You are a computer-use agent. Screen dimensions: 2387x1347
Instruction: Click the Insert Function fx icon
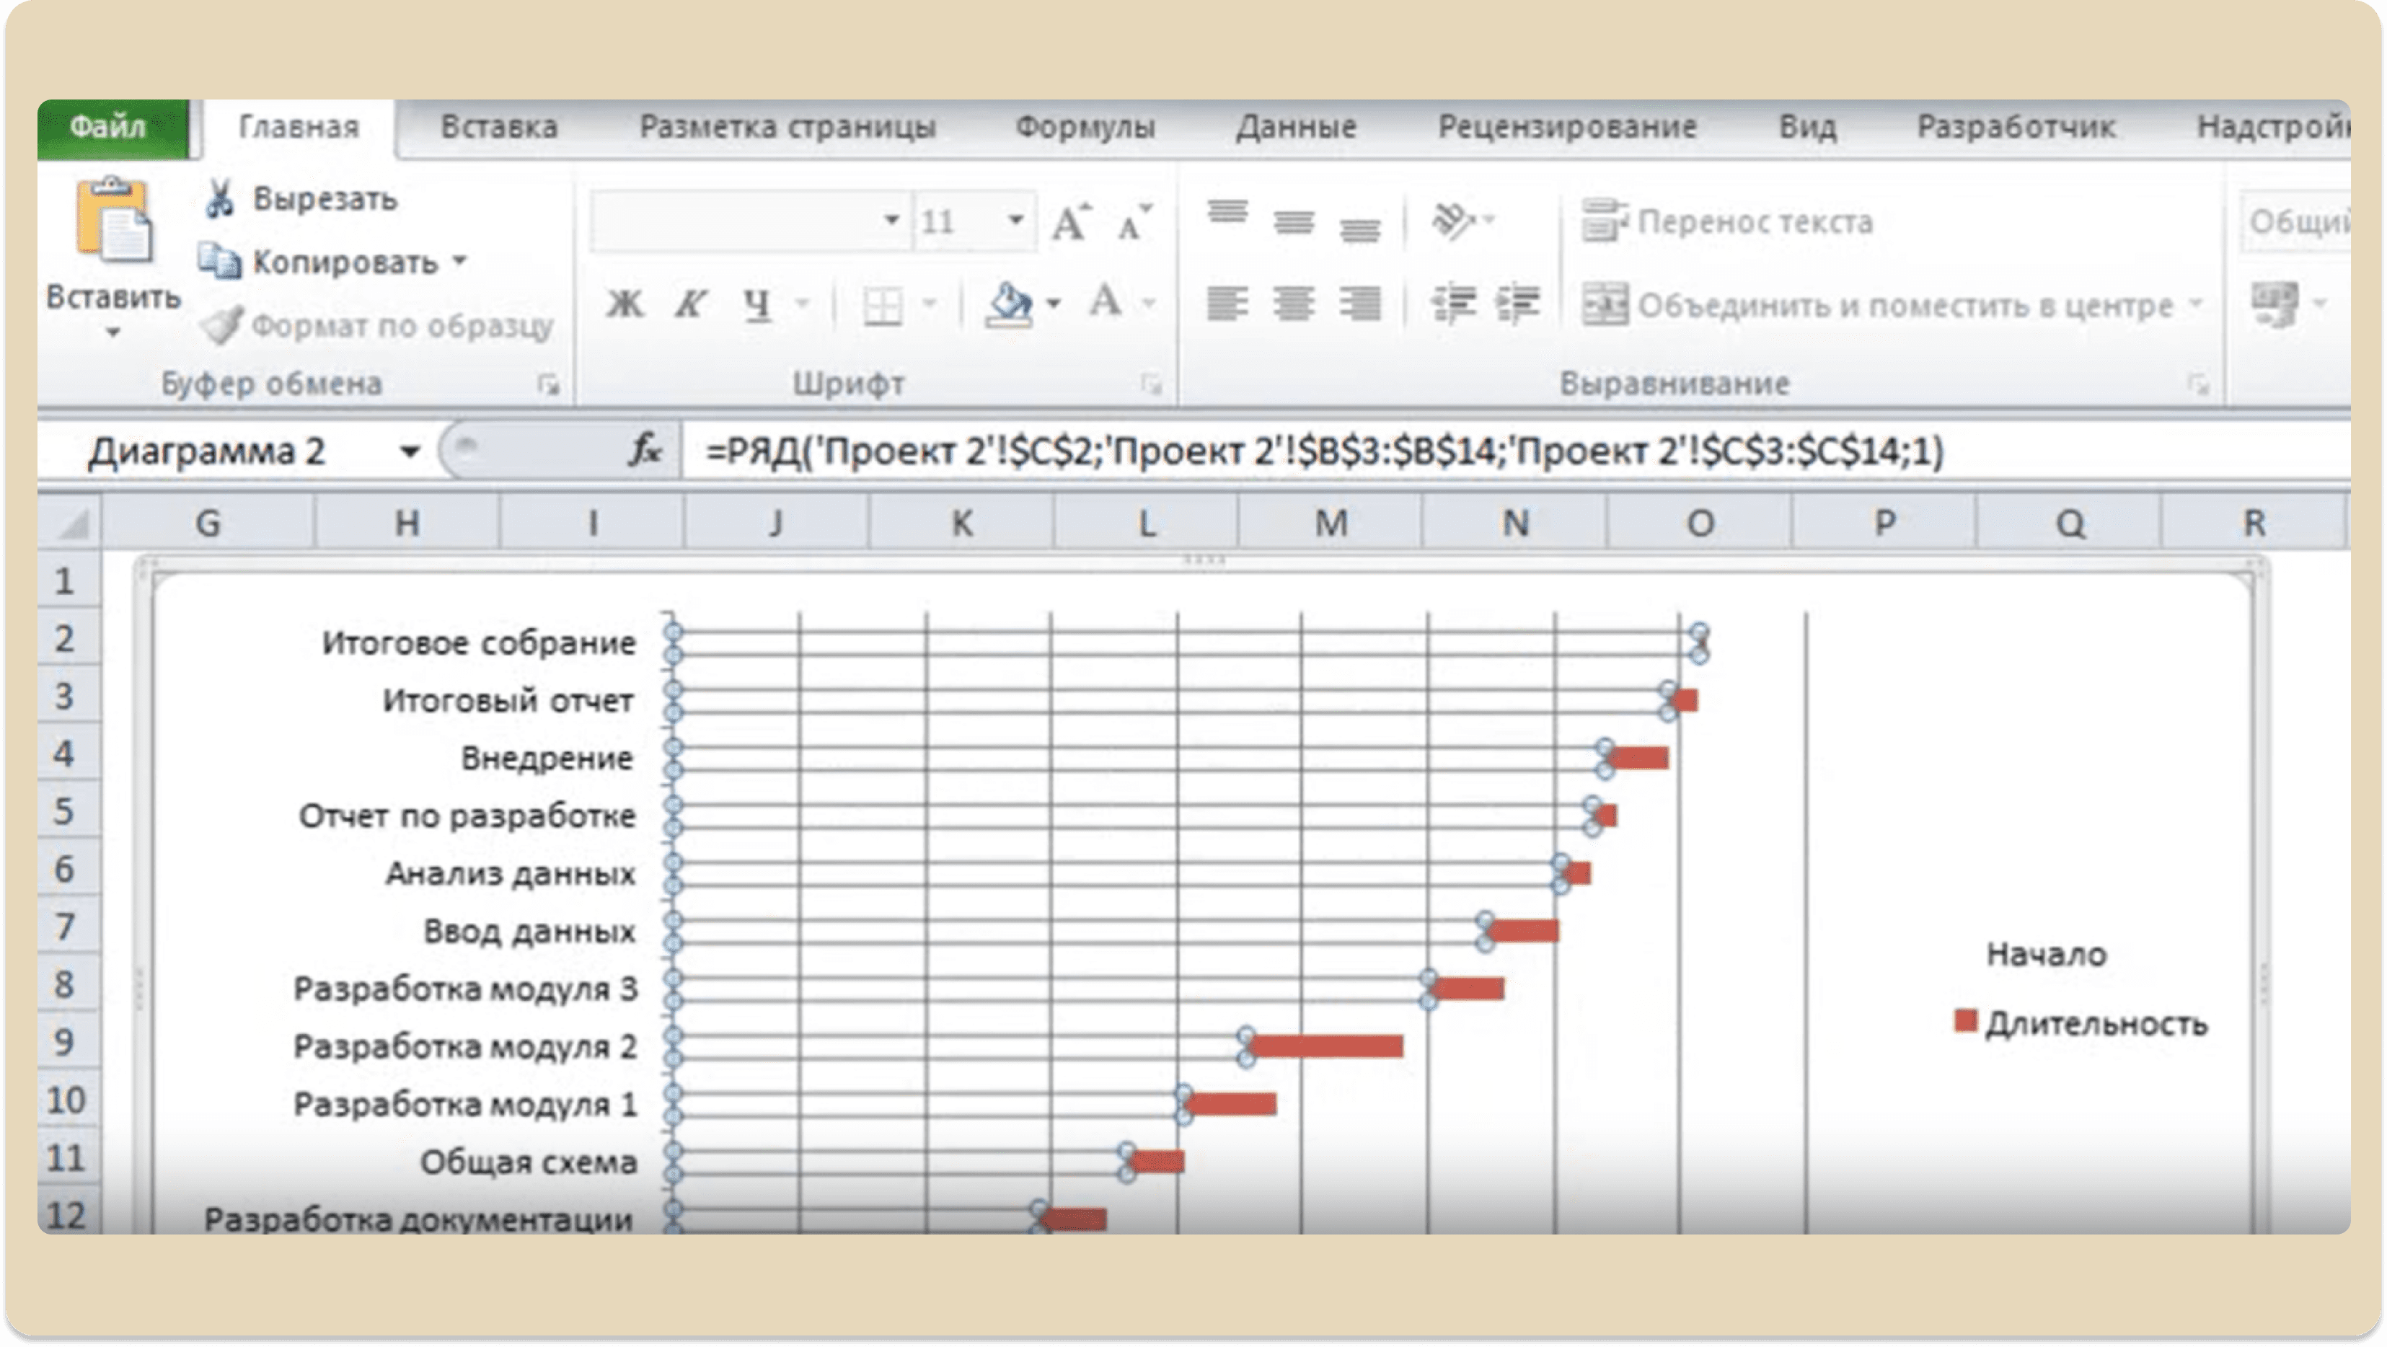point(644,451)
